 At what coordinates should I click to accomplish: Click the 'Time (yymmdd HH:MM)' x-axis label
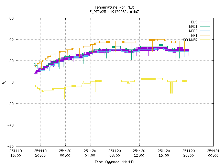pos(114,162)
